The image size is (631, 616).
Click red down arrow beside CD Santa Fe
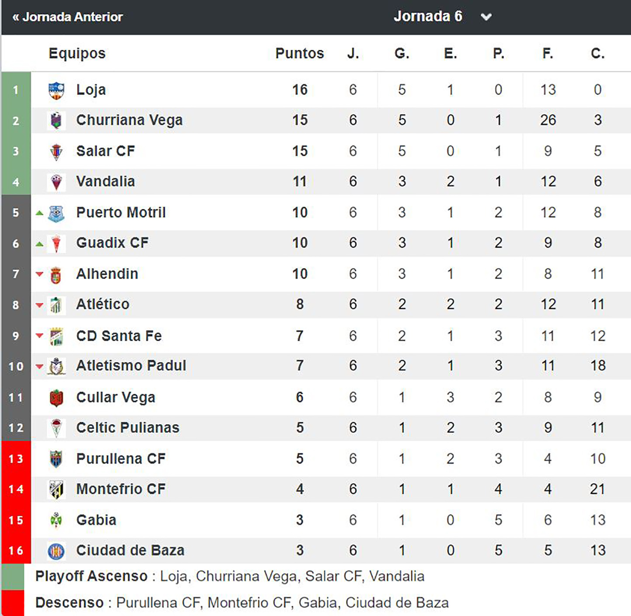[39, 336]
